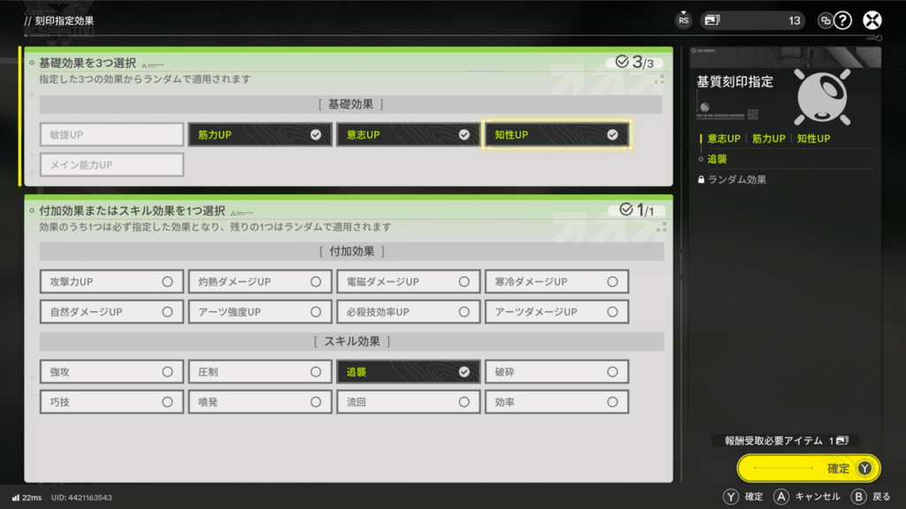Viewport: 906px width, 509px height.
Task: Deselect the 追襲 skill effect
Action: tap(408, 372)
